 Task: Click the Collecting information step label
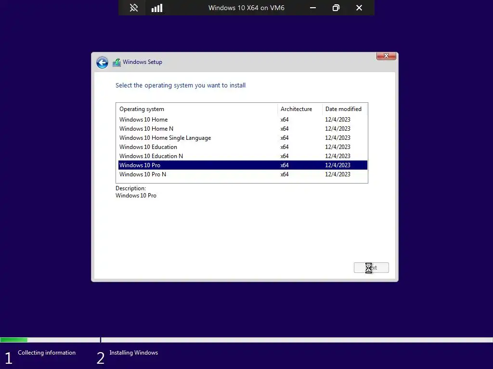[47, 353]
